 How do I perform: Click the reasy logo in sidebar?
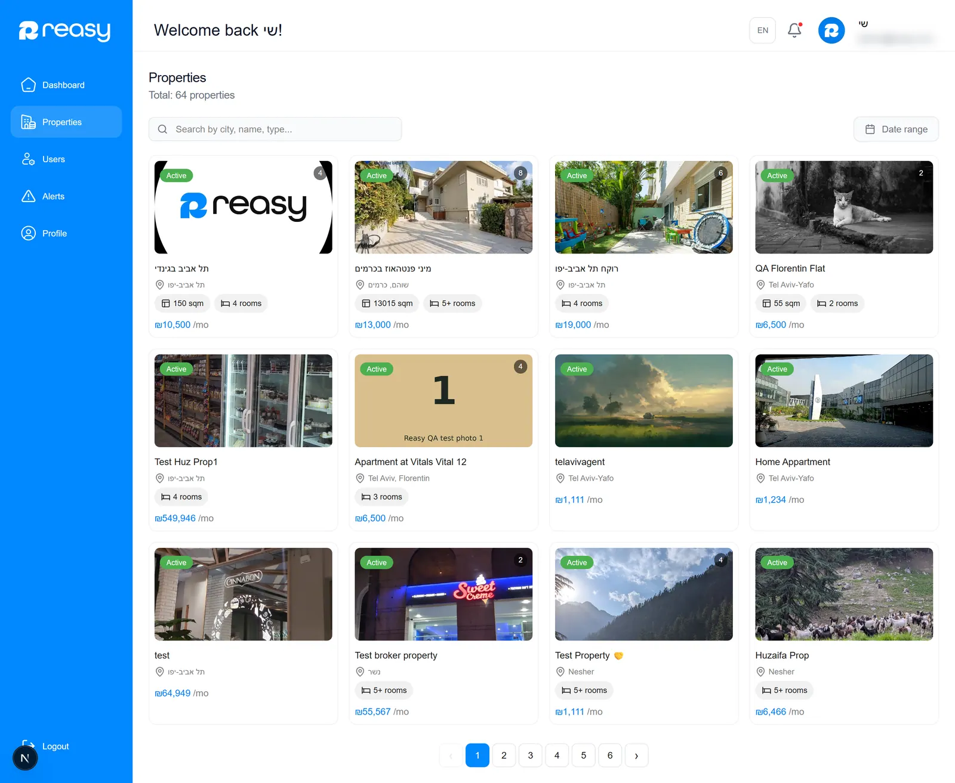point(64,30)
